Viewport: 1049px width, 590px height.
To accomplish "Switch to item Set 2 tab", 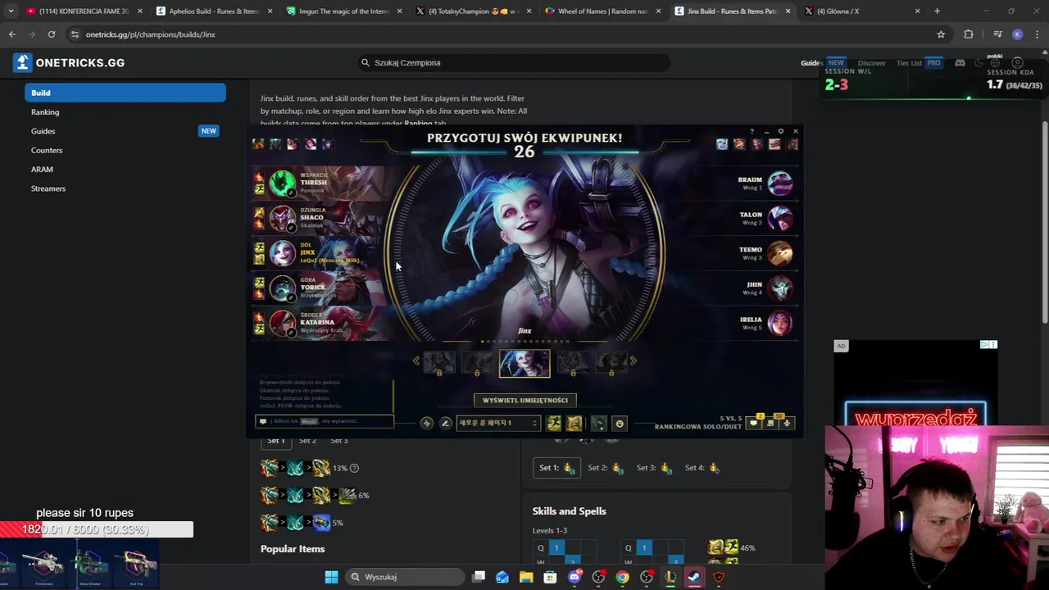I will coord(307,440).
